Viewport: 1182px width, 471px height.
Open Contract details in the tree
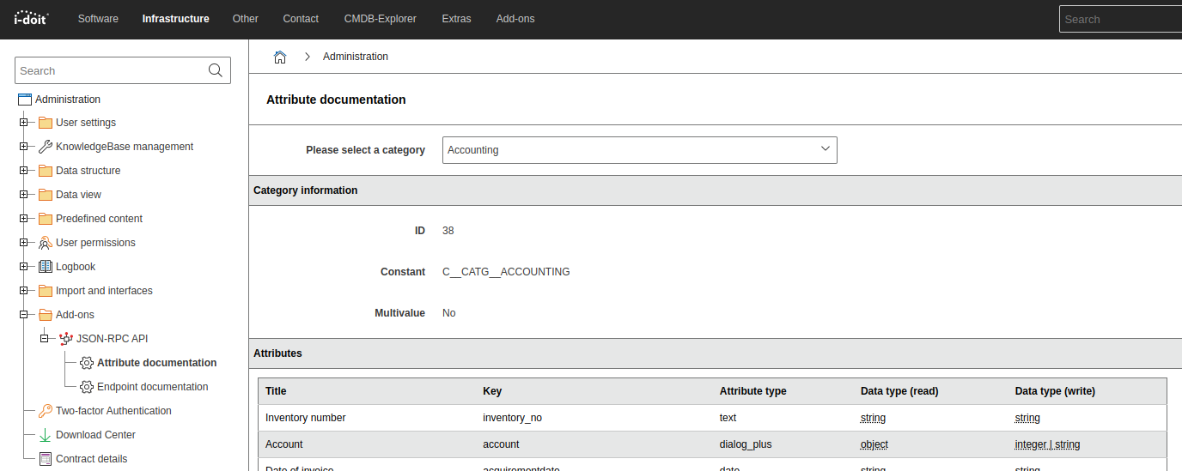(91, 459)
